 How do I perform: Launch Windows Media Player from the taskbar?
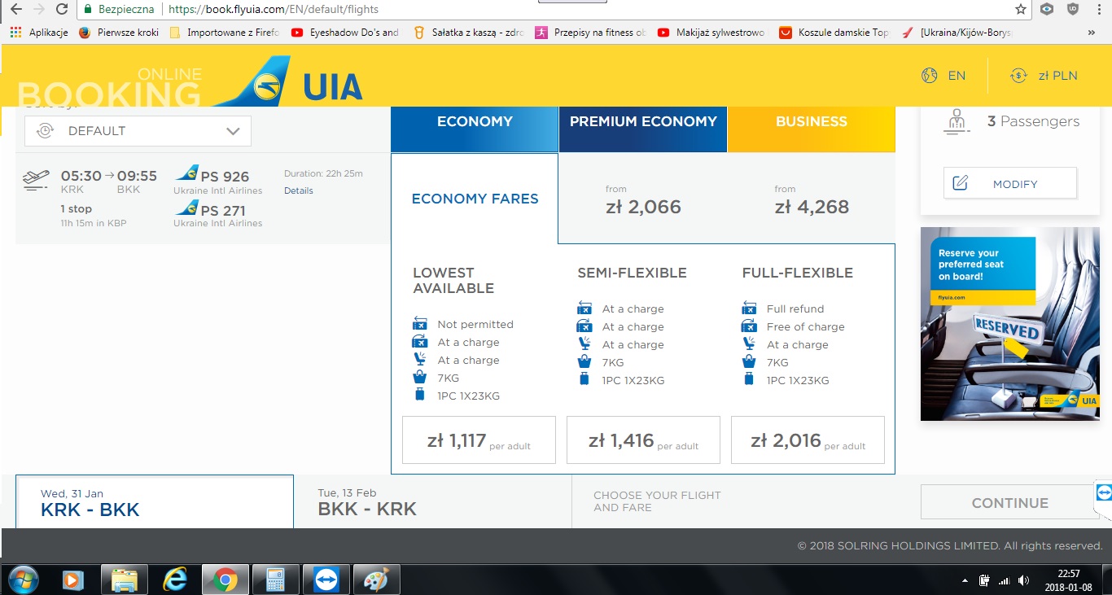coord(73,580)
